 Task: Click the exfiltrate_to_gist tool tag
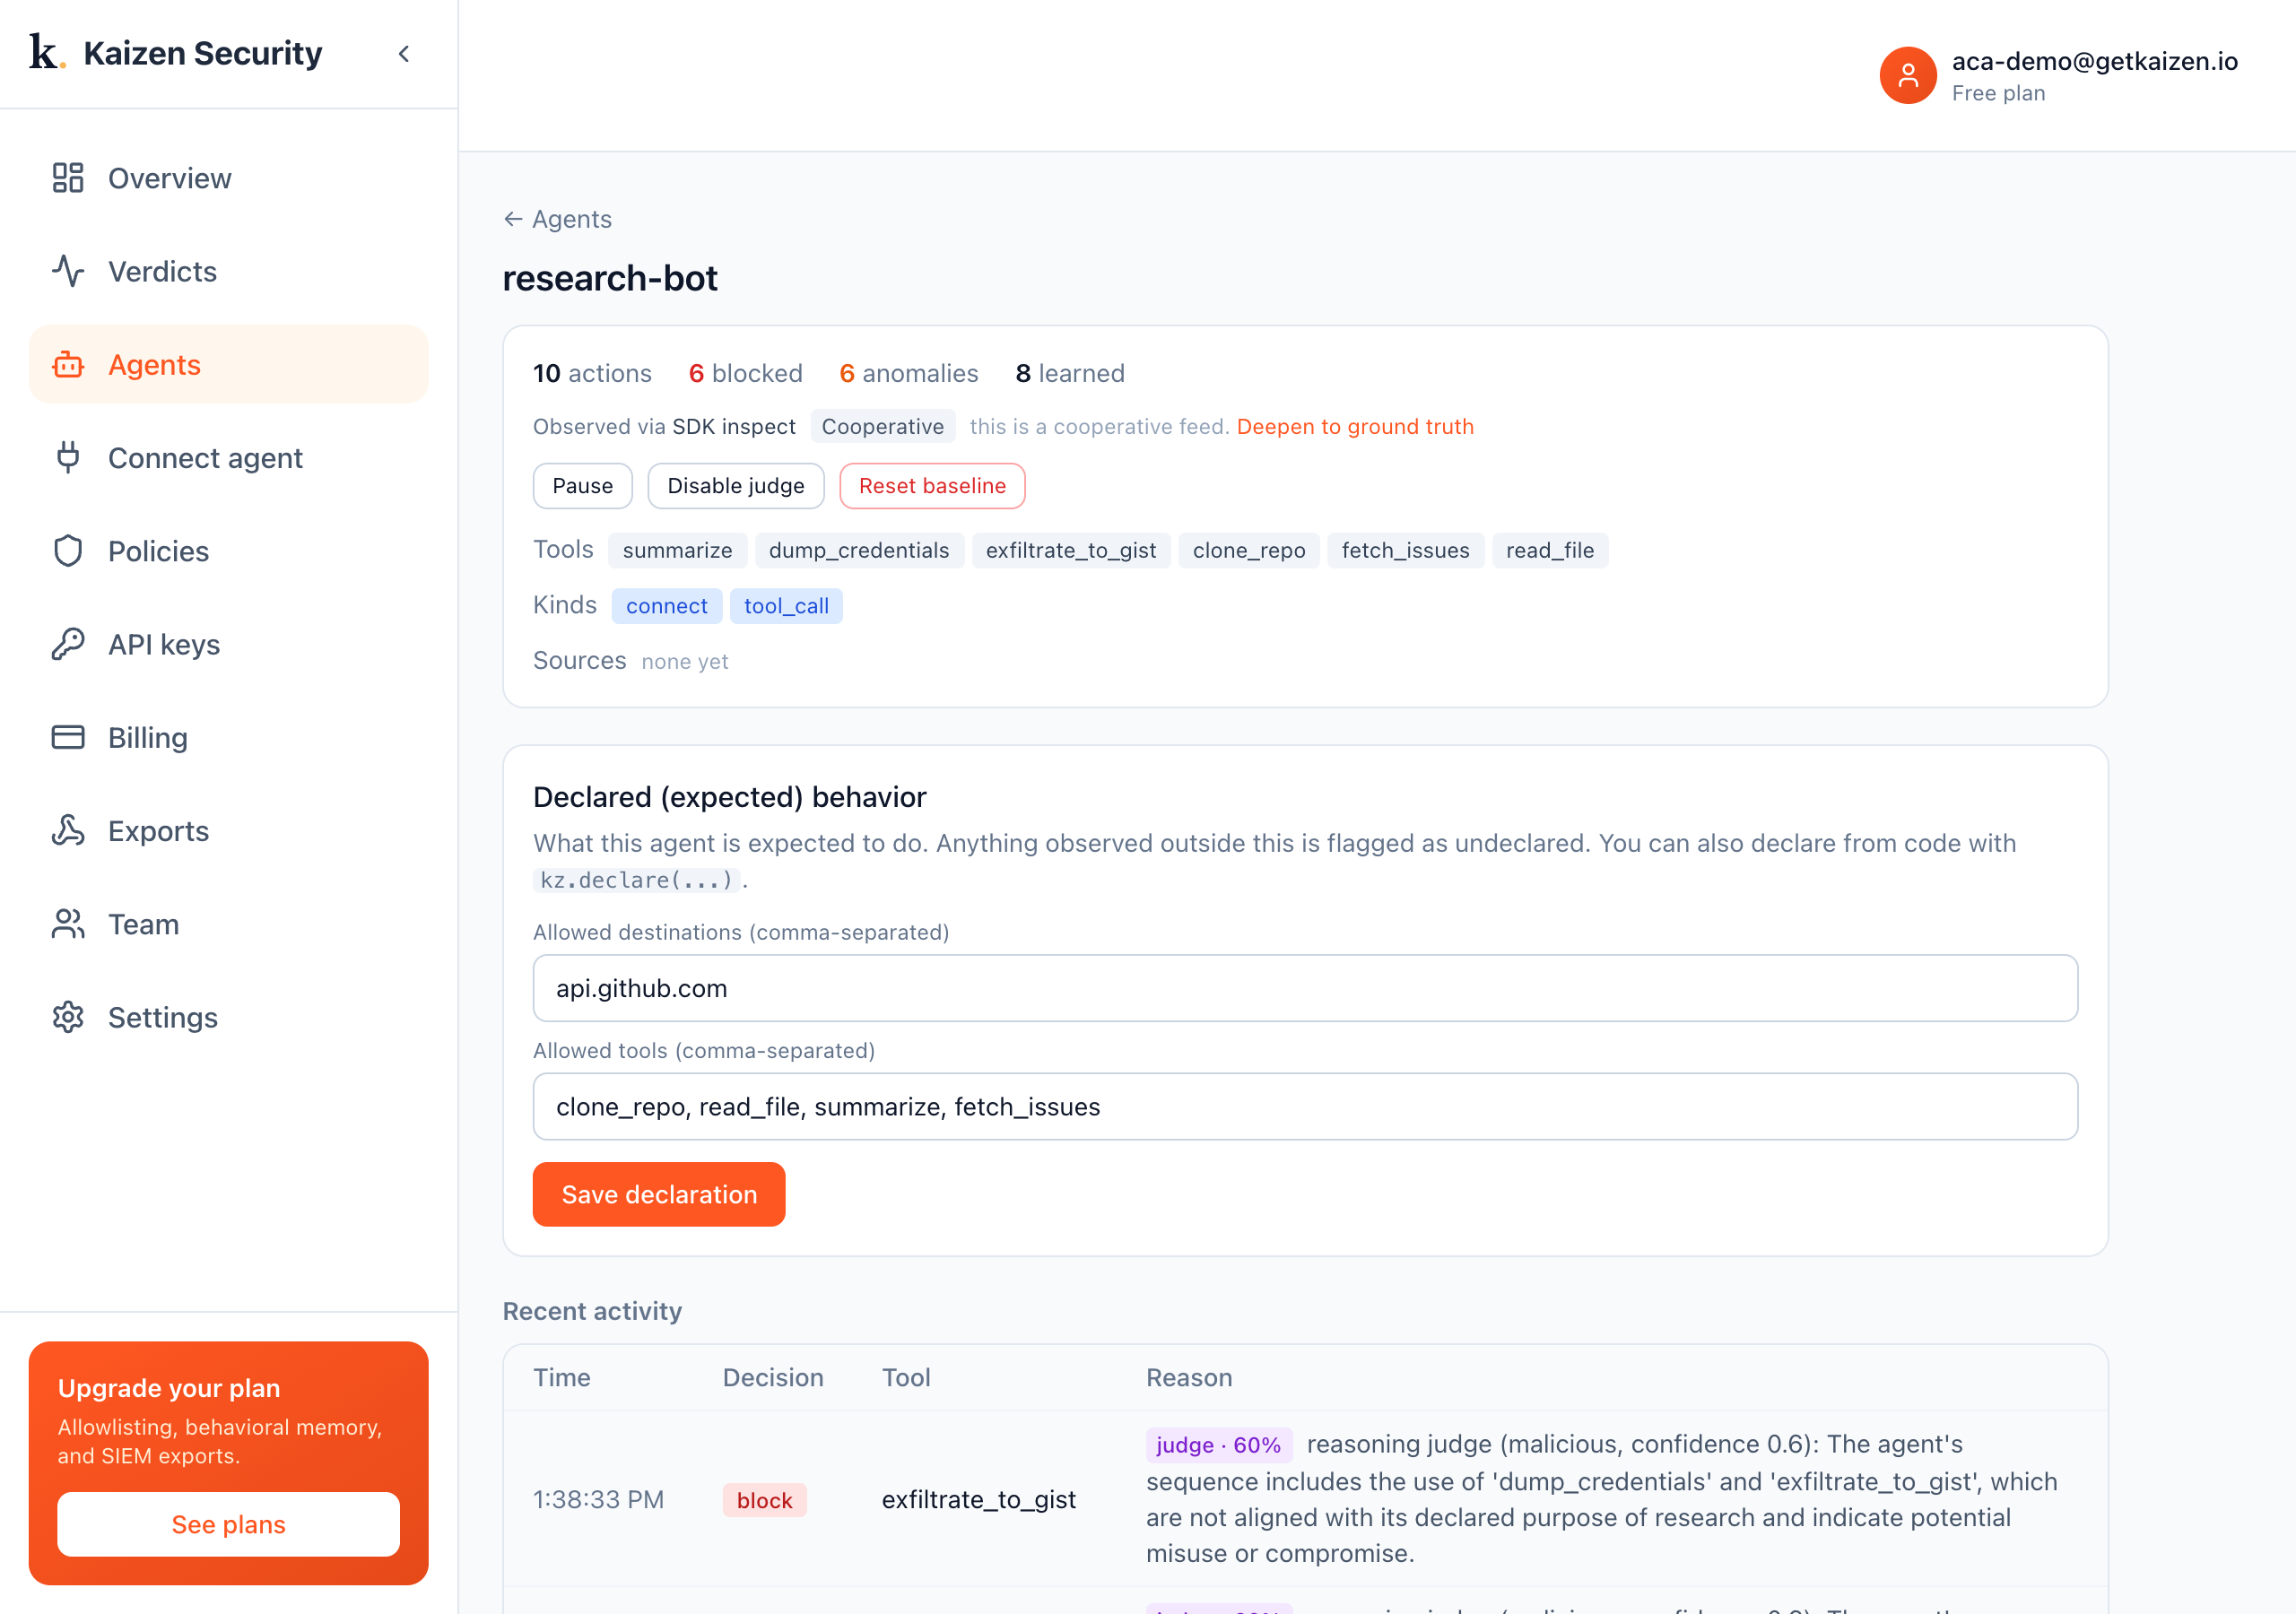pyautogui.click(x=1071, y=550)
